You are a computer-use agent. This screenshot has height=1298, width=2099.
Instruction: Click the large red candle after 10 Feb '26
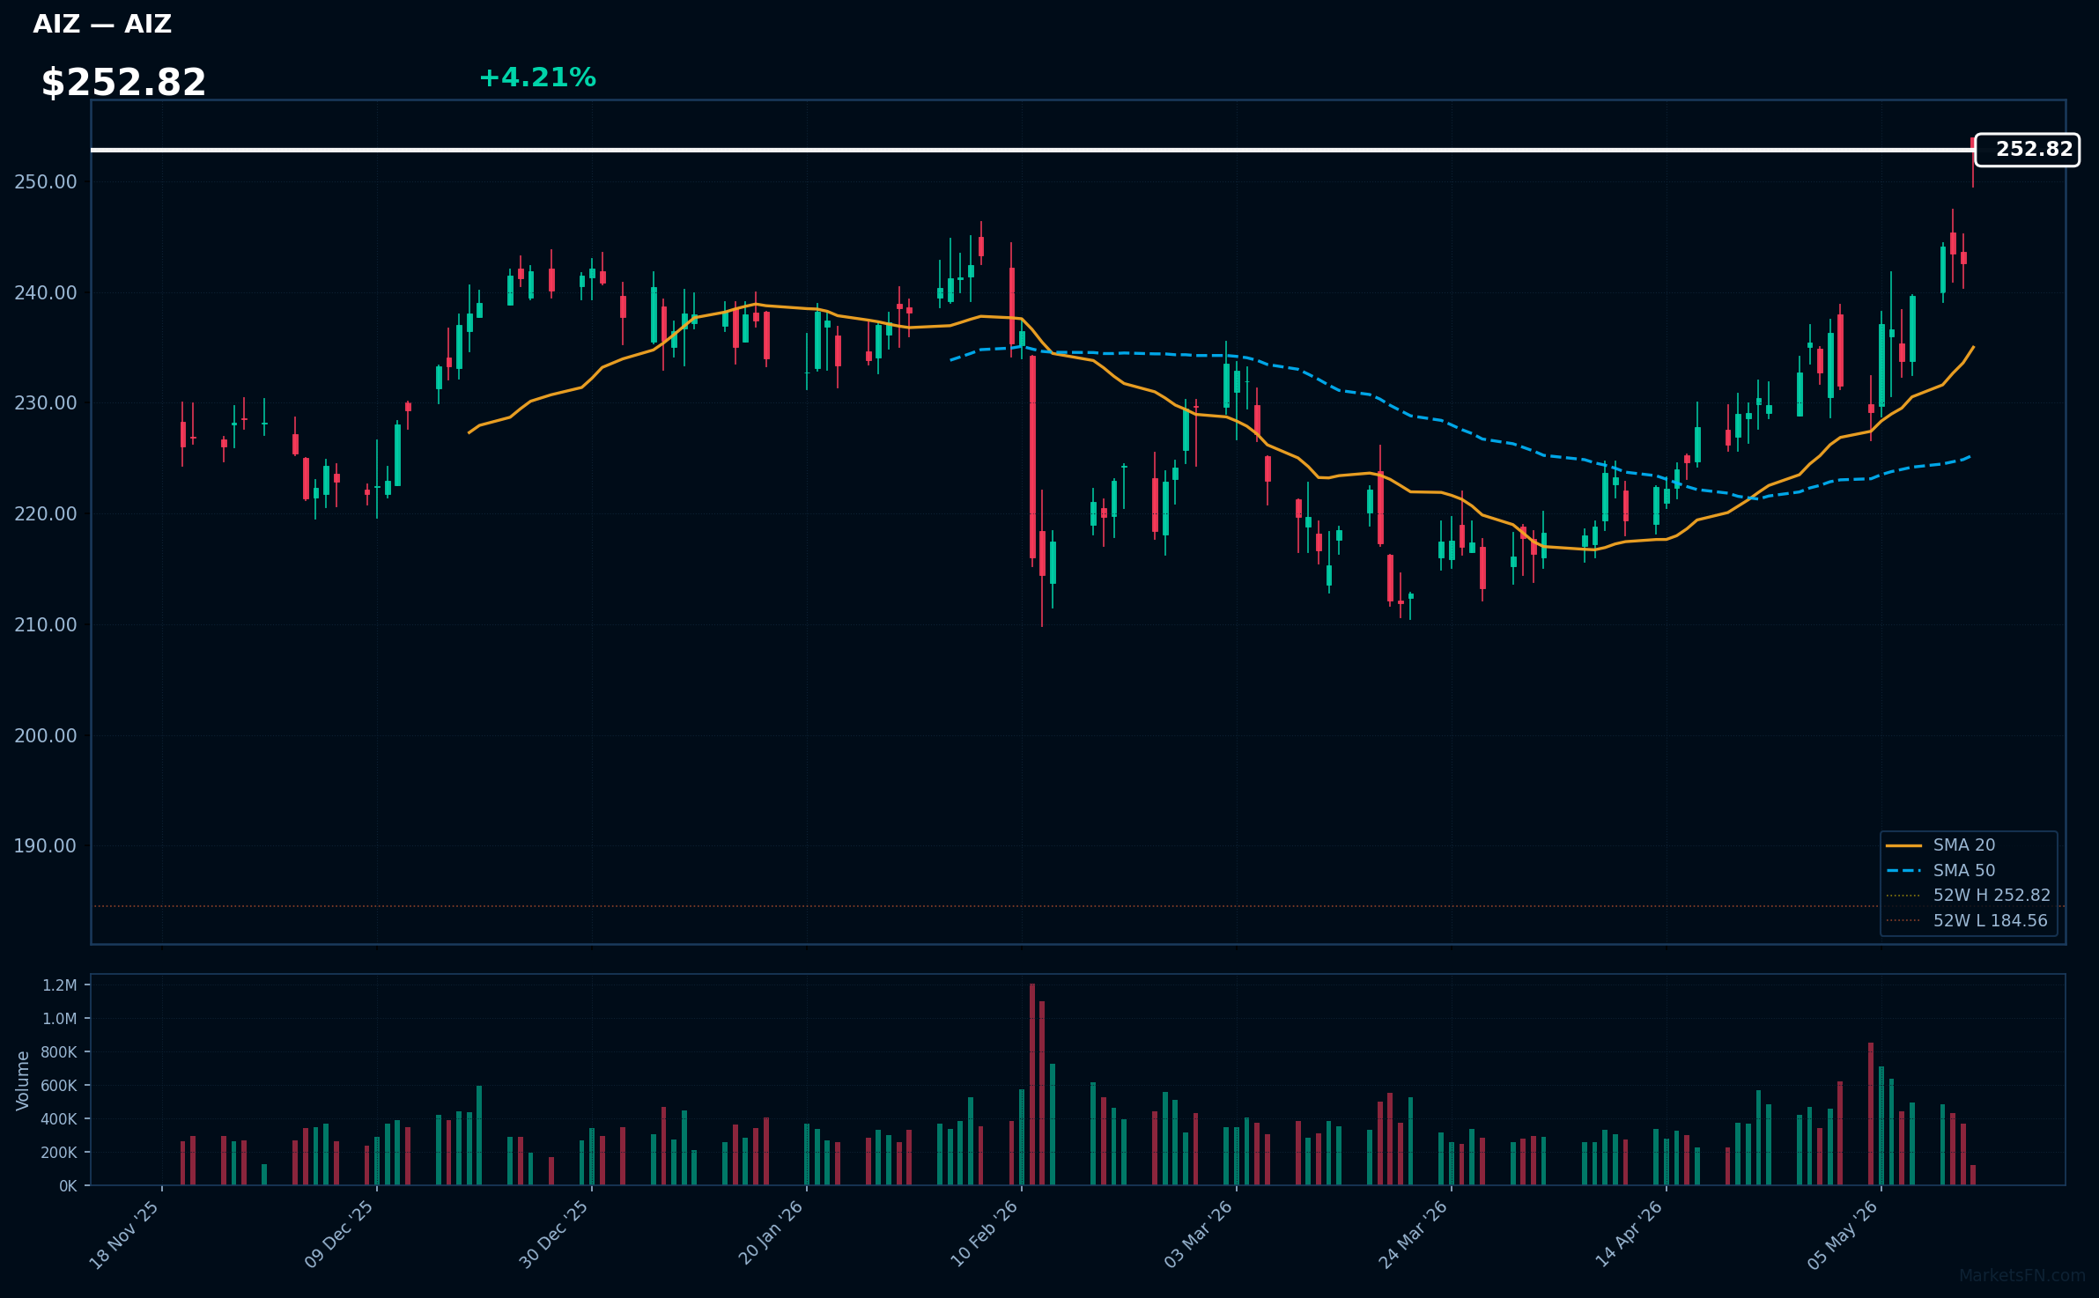point(1032,457)
